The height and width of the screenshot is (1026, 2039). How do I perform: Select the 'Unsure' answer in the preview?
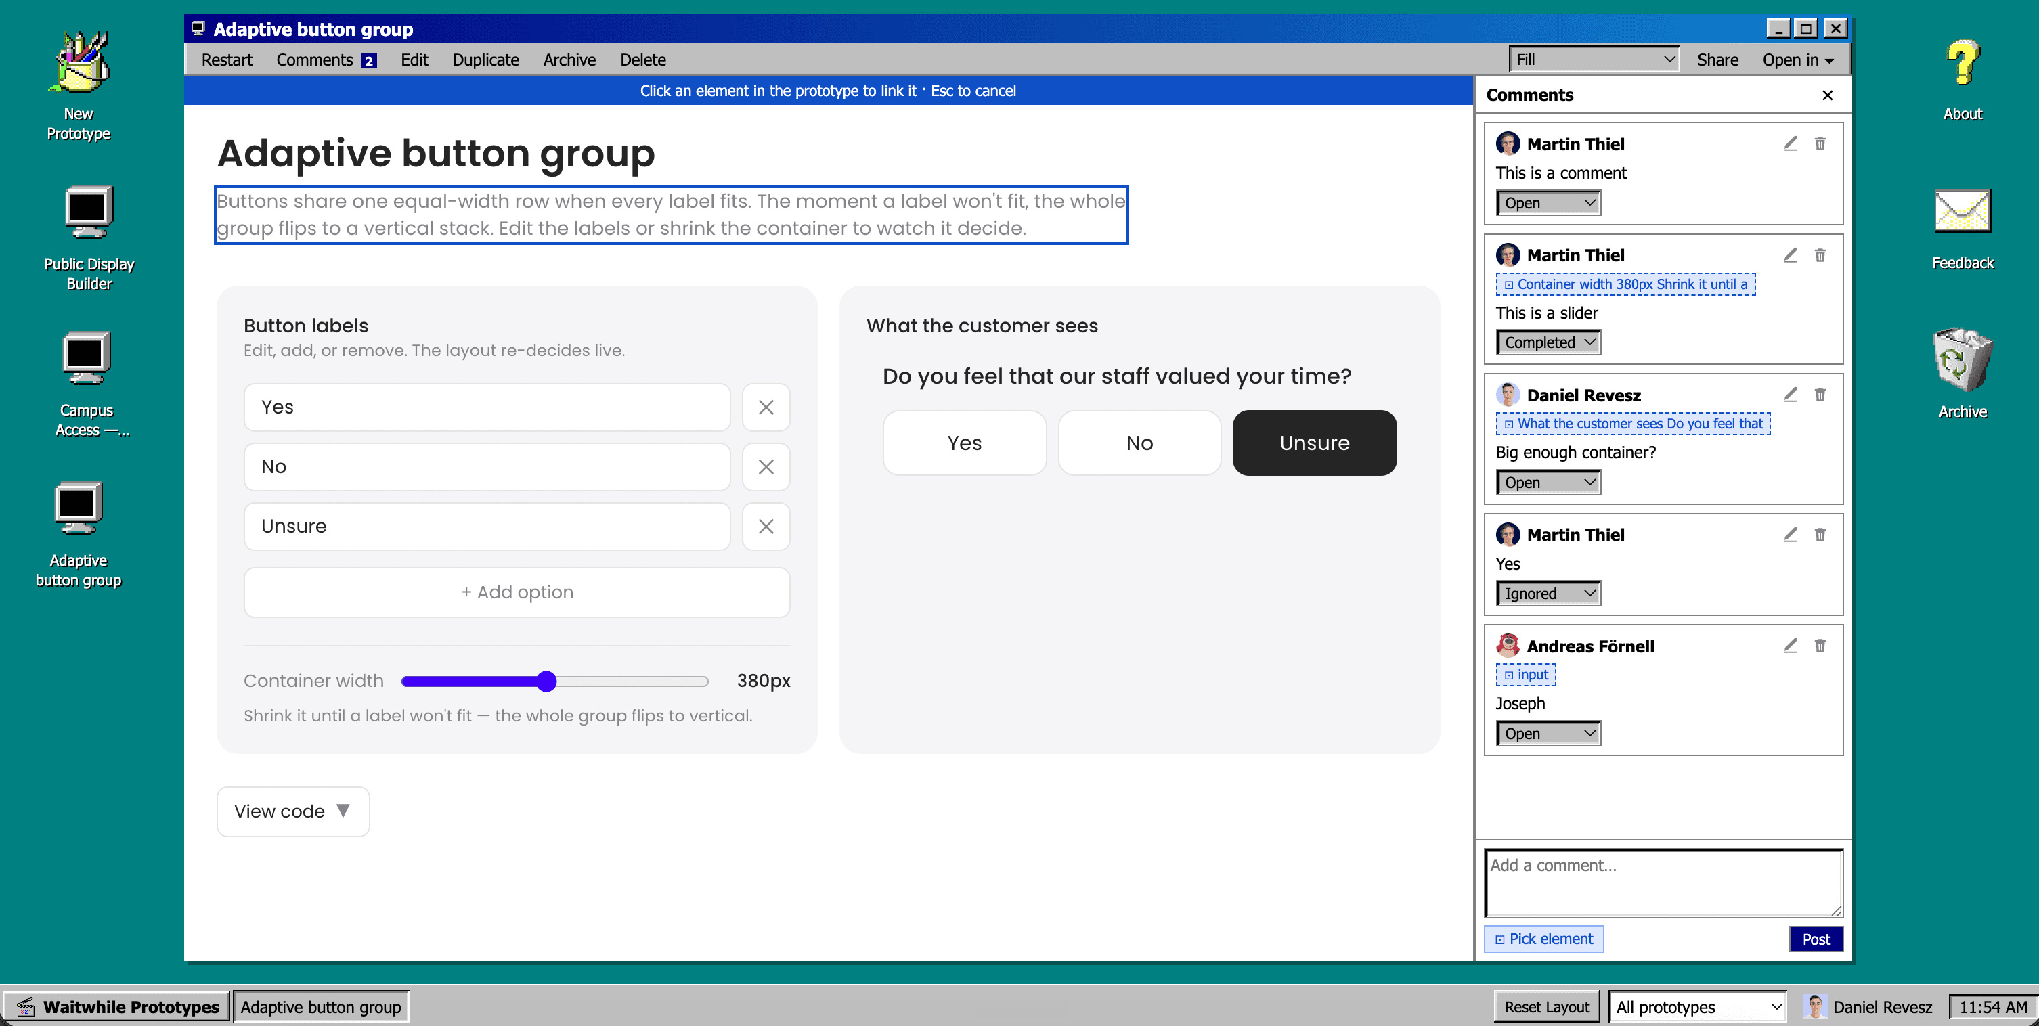tap(1314, 443)
